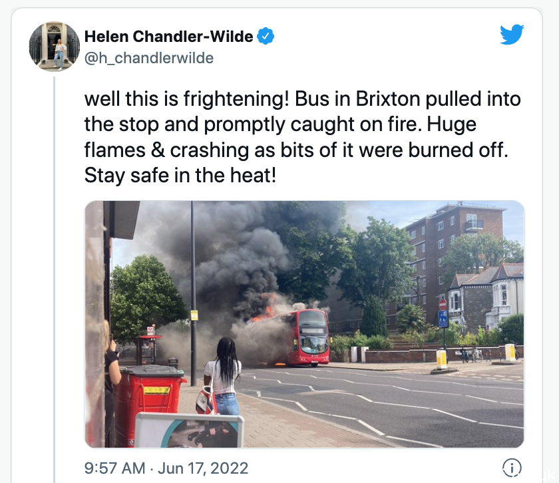The height and width of the screenshot is (483, 559).
Task: Click "Stay safe in the heat!" line
Action: coord(180,176)
